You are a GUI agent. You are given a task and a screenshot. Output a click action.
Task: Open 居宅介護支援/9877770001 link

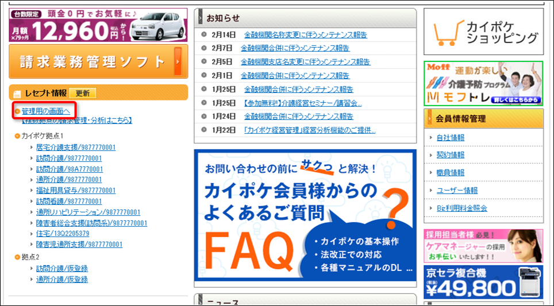click(76, 147)
